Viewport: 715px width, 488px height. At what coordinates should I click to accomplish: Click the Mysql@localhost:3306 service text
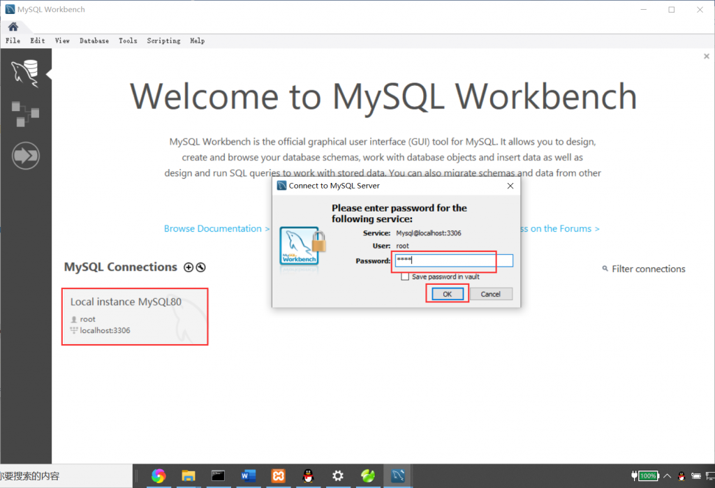click(x=429, y=233)
